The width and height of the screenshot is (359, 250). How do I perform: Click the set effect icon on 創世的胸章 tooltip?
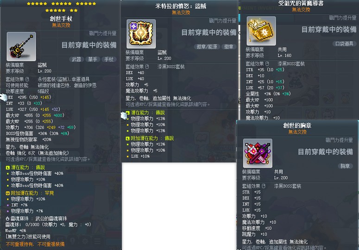pyautogui.click(x=264, y=186)
